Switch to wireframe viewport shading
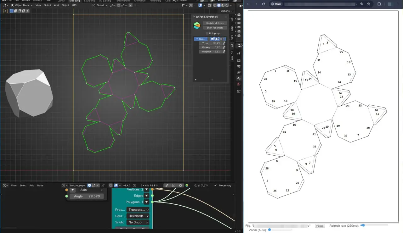The image size is (403, 233). (x=215, y=5)
